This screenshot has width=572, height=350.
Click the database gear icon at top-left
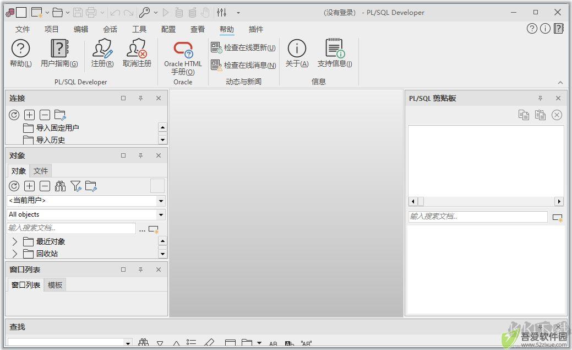point(10,13)
